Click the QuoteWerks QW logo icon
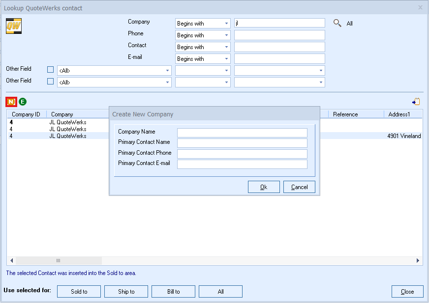Screen dimensions: 429x303 click(x=14, y=26)
